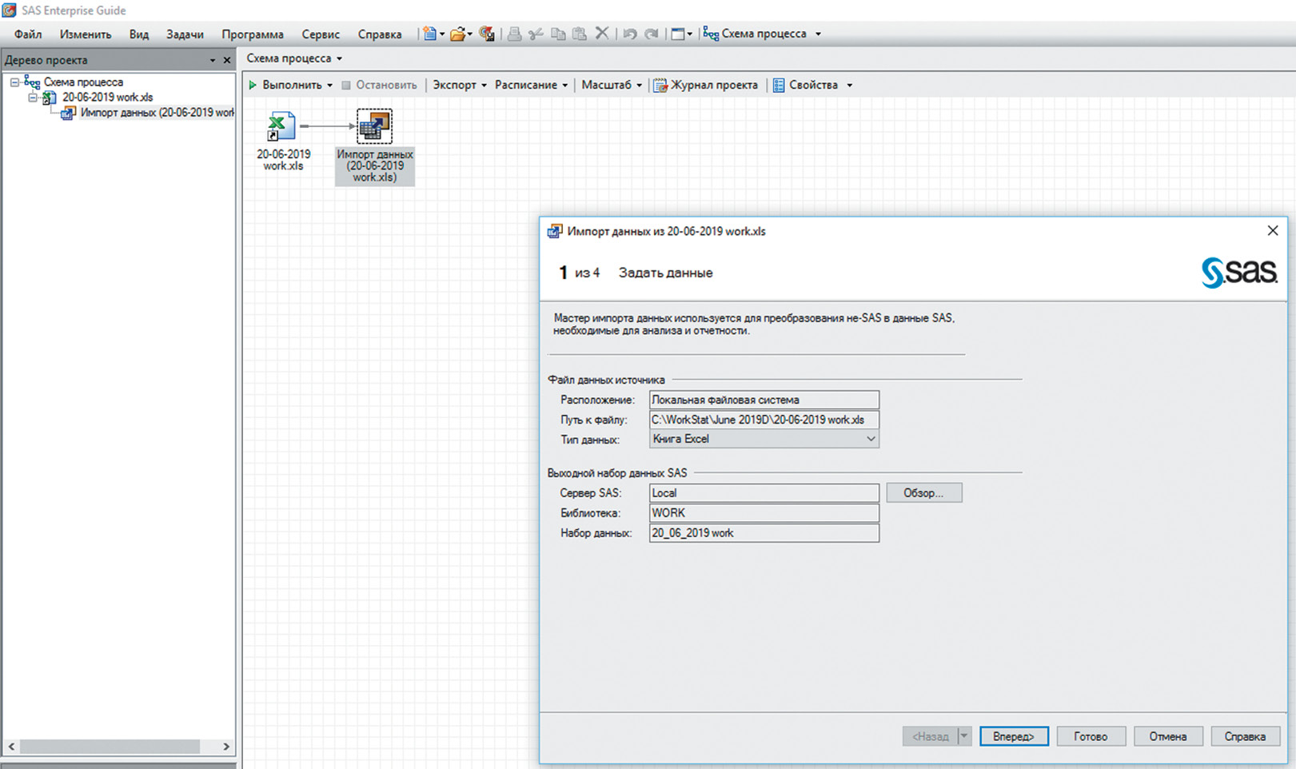This screenshot has height=769, width=1296.
Task: Open the Задачи menu
Action: pos(185,34)
